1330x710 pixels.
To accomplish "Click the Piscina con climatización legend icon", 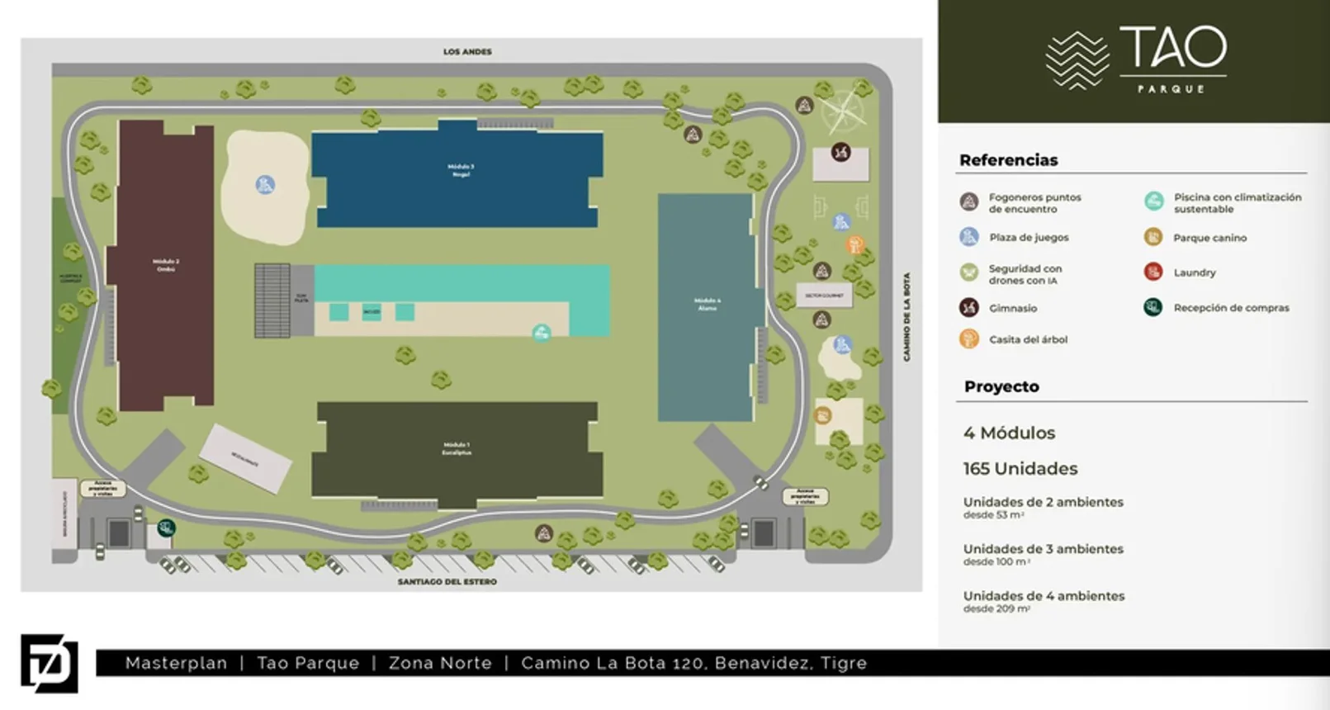I will tap(1153, 201).
